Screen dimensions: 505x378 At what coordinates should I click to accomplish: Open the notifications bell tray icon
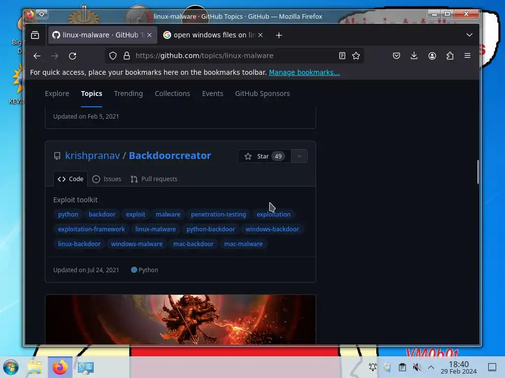point(373,367)
